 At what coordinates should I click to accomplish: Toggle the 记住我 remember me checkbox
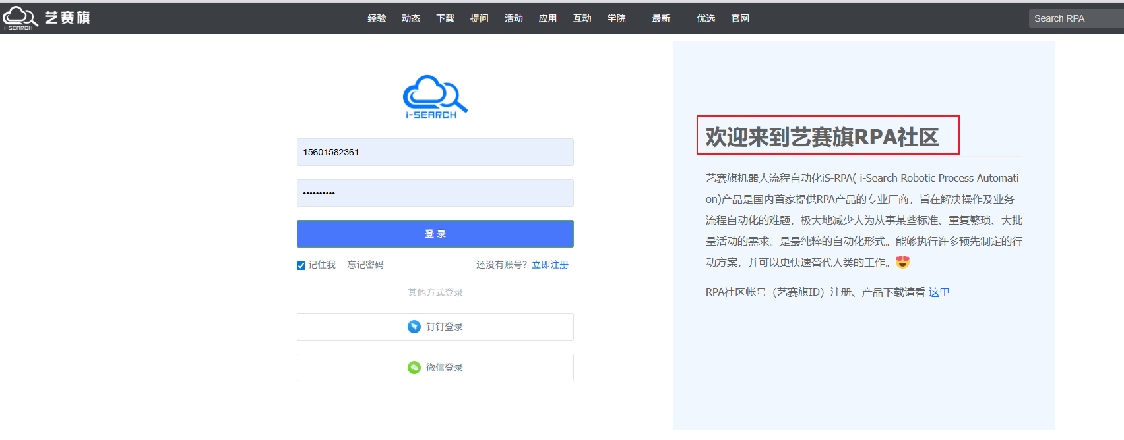tap(301, 265)
